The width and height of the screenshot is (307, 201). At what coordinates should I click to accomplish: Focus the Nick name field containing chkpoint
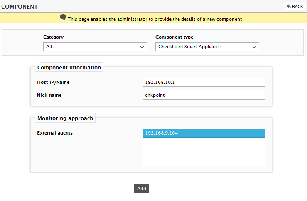204,96
